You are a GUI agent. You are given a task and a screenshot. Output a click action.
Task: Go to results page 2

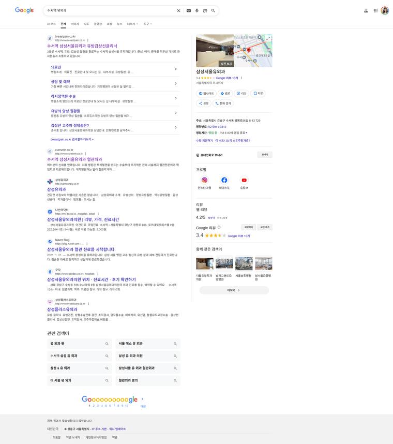click(x=94, y=406)
